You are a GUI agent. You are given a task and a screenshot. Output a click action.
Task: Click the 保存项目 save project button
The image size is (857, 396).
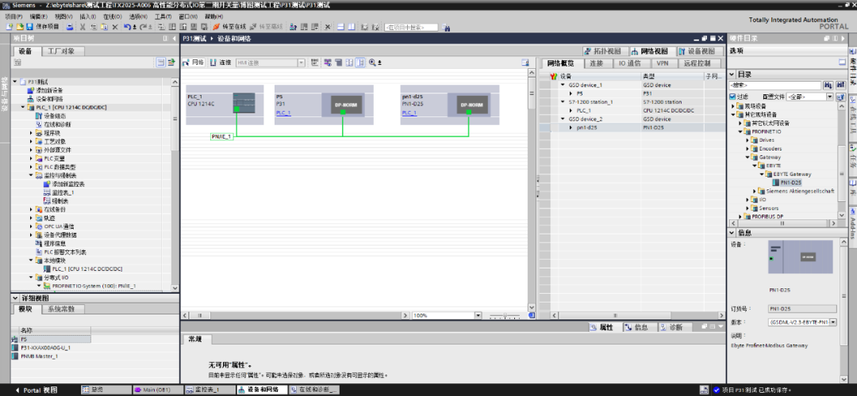43,27
